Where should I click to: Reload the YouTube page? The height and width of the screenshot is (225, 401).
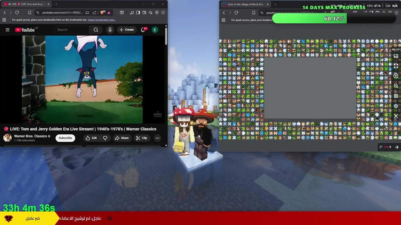pos(17,12)
